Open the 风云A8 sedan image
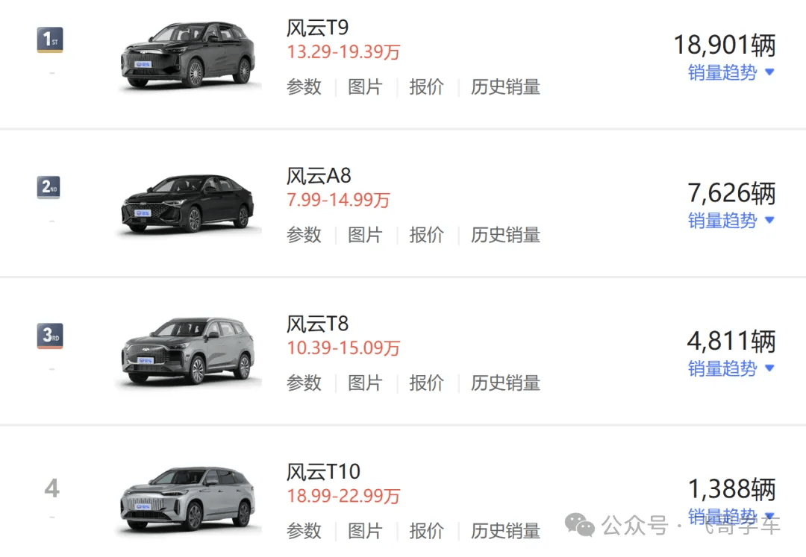806x557 pixels. (x=188, y=204)
